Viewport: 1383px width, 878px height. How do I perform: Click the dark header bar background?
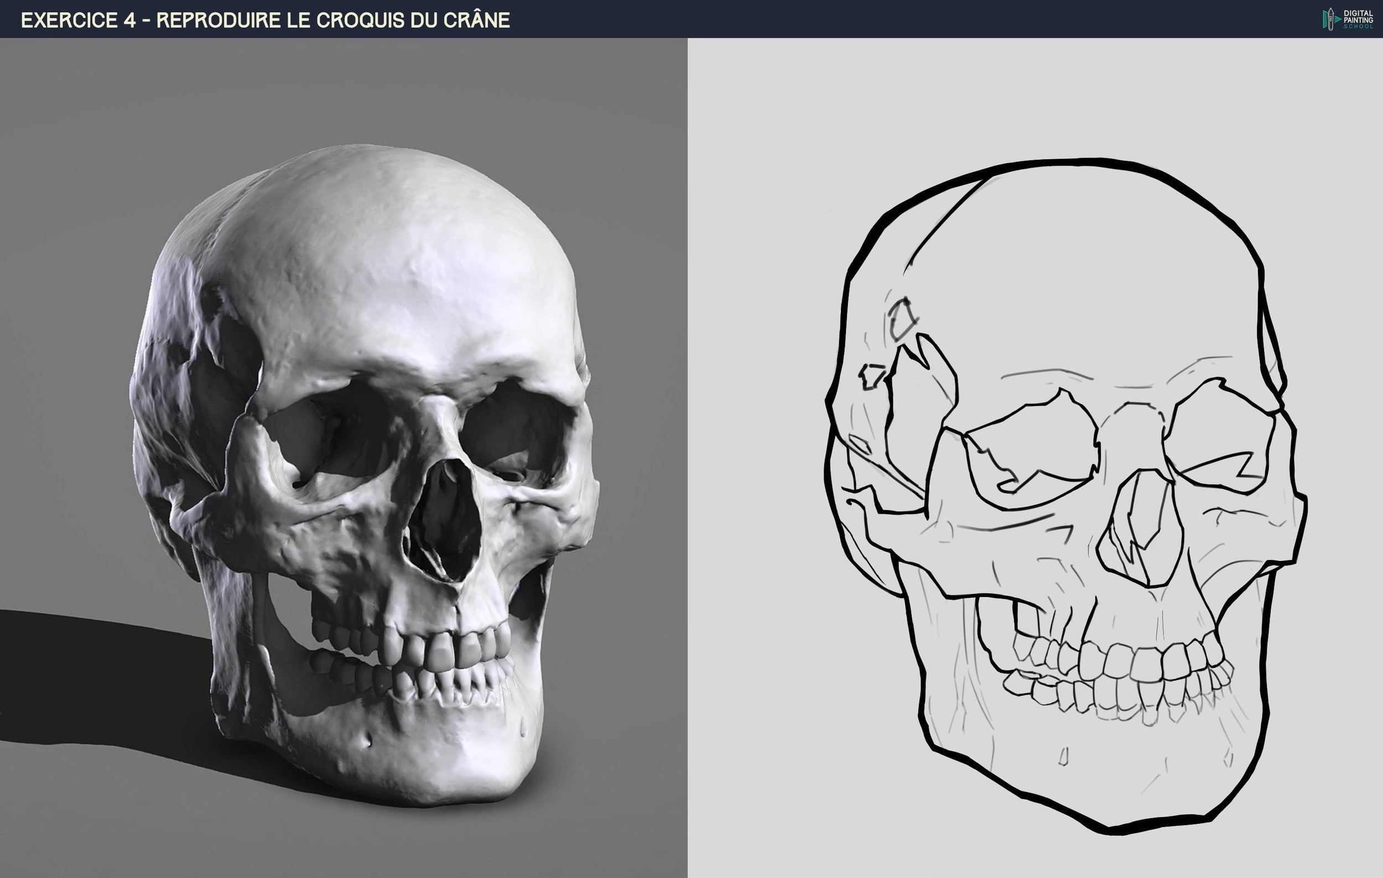pos(861,19)
